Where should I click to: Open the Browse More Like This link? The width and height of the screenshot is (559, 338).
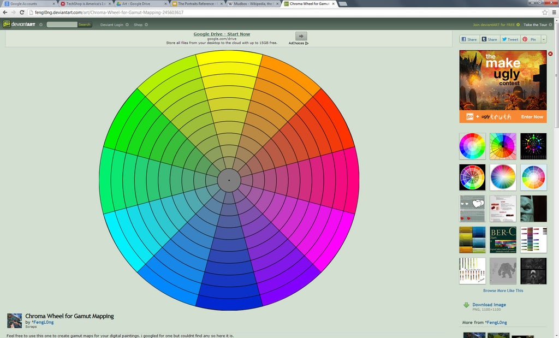point(503,290)
